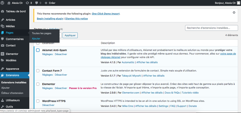241x113 pixels.
Task: Click Réglages under Akismet Anti-Spam
Action: pos(47,54)
